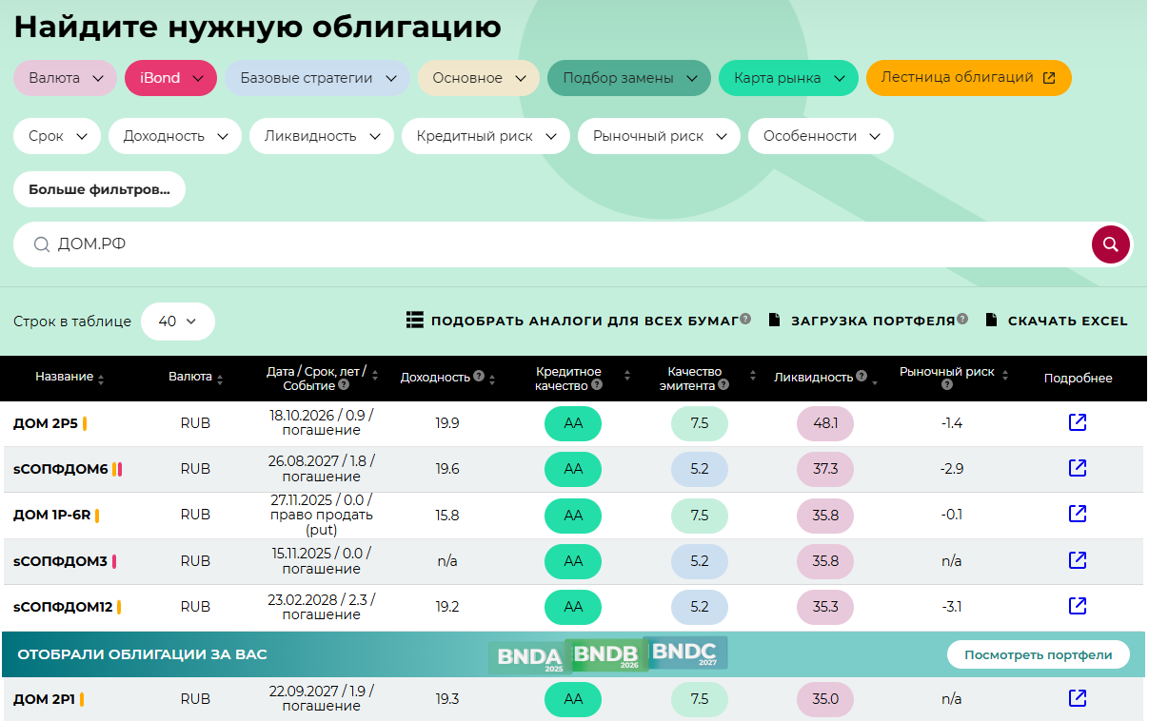Expand the Кредитный риск dropdown

click(x=485, y=136)
